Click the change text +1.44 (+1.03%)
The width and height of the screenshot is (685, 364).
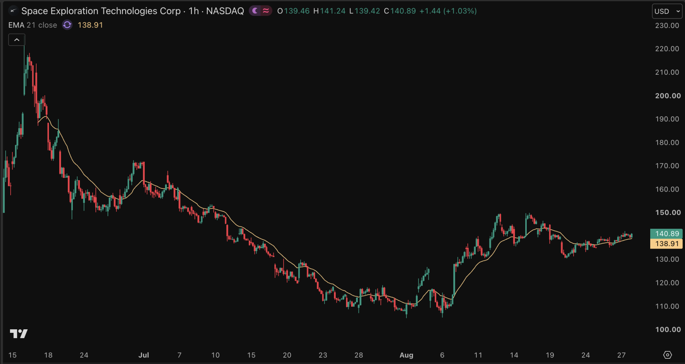click(x=448, y=11)
